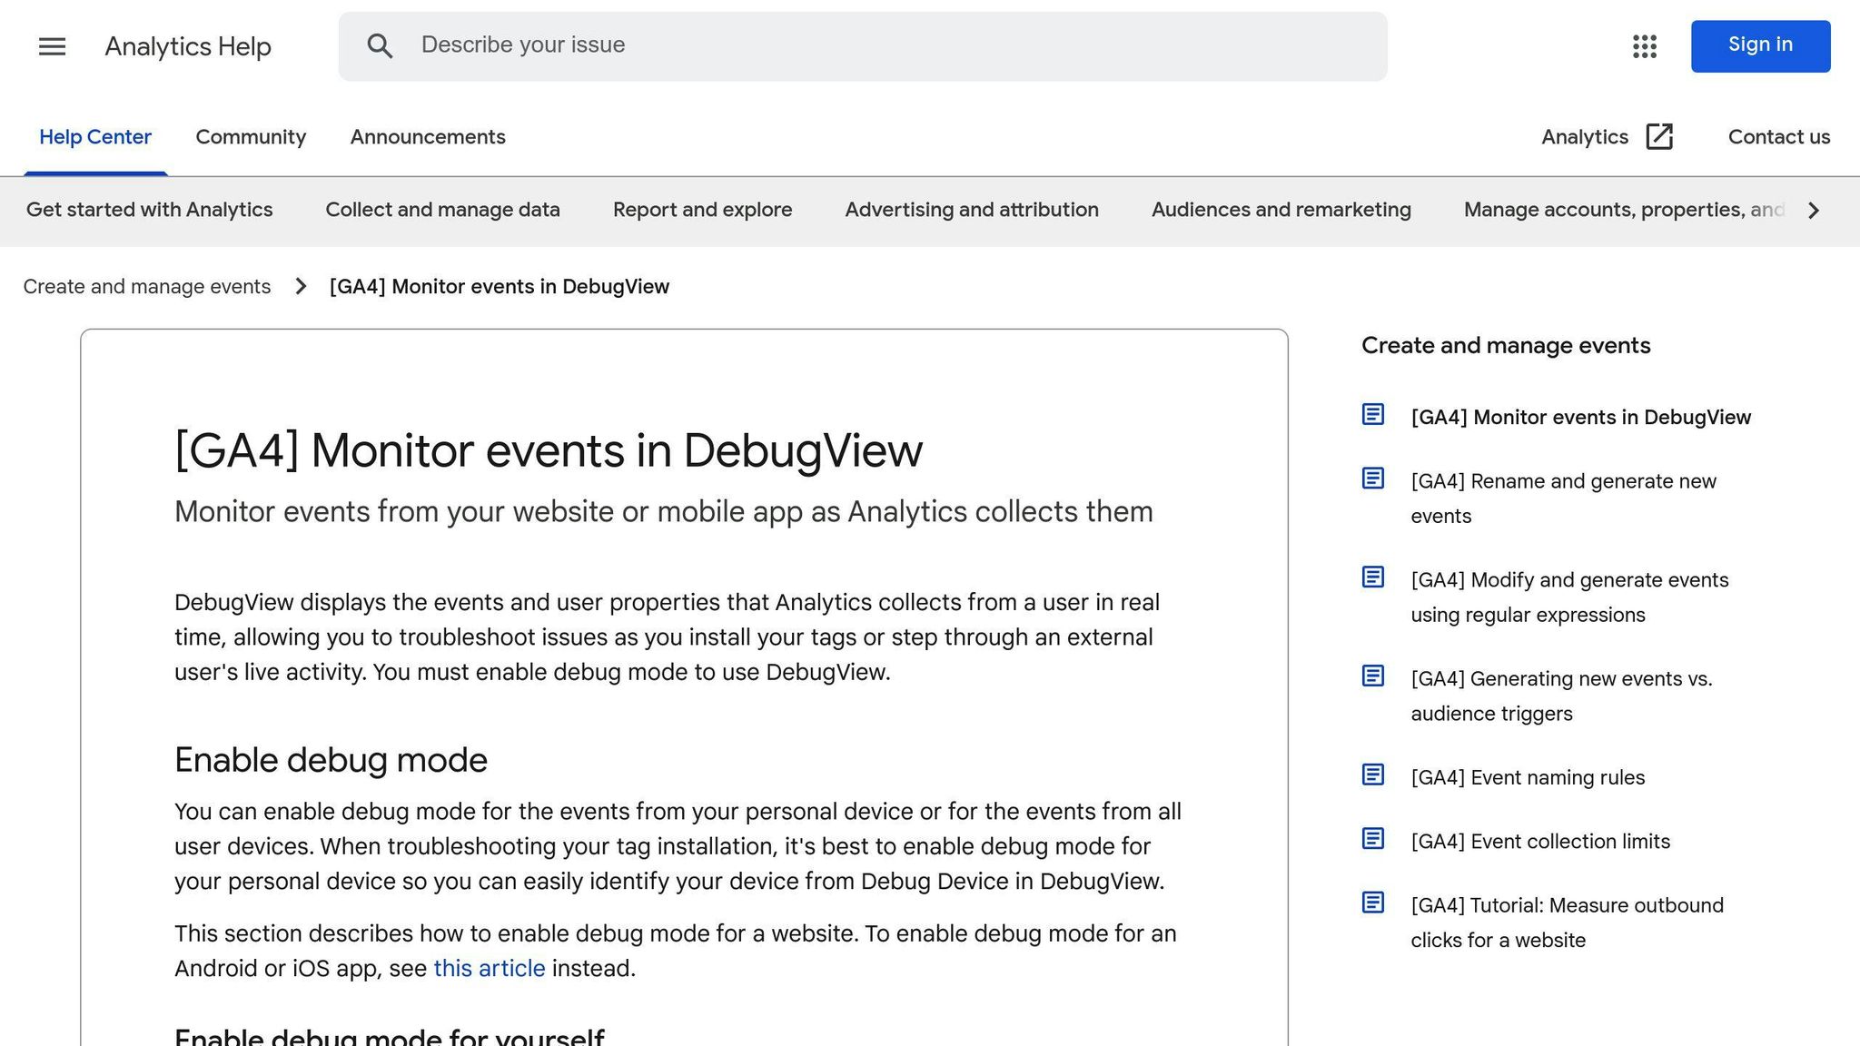Open the Event naming rules article

pyautogui.click(x=1528, y=778)
